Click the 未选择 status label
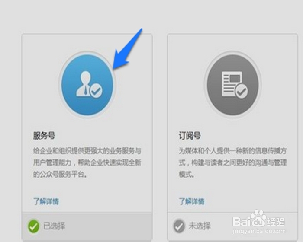This screenshot has height=242, width=303. pos(200,226)
